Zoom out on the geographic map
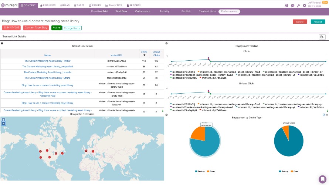This screenshot has width=329, height=185. [x=4, y=123]
